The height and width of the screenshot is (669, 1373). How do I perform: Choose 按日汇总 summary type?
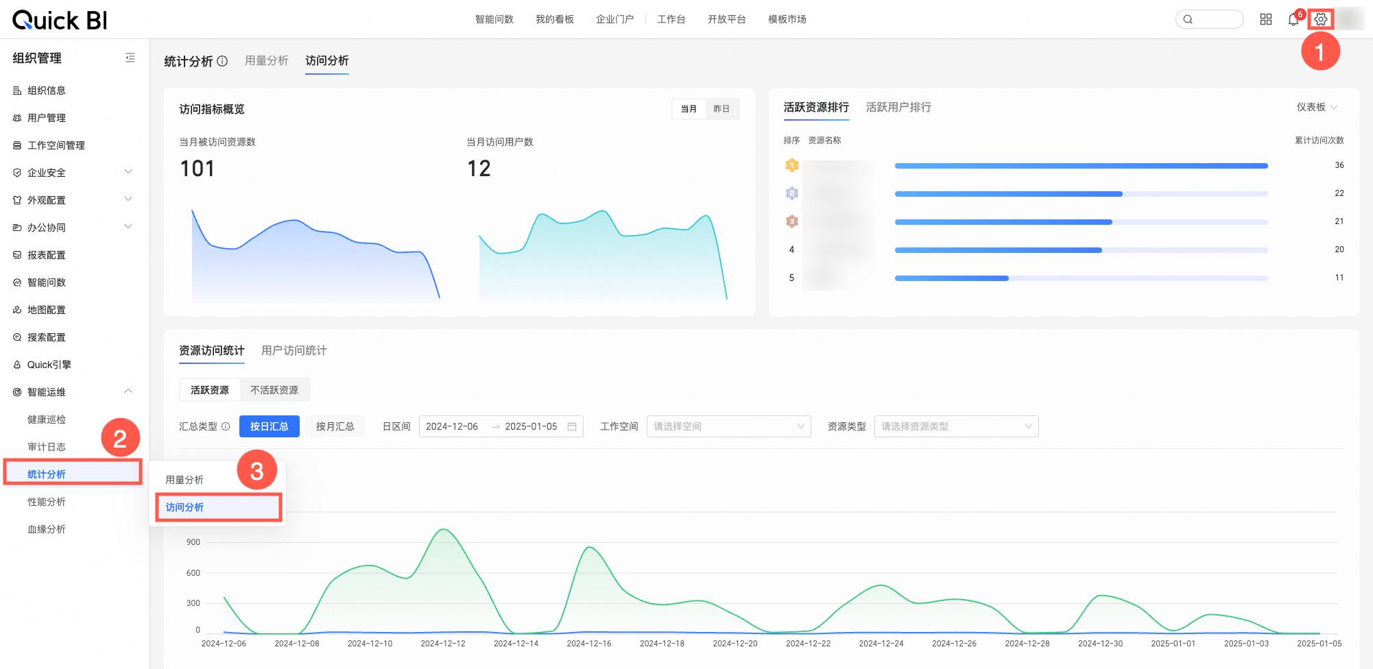pyautogui.click(x=270, y=426)
